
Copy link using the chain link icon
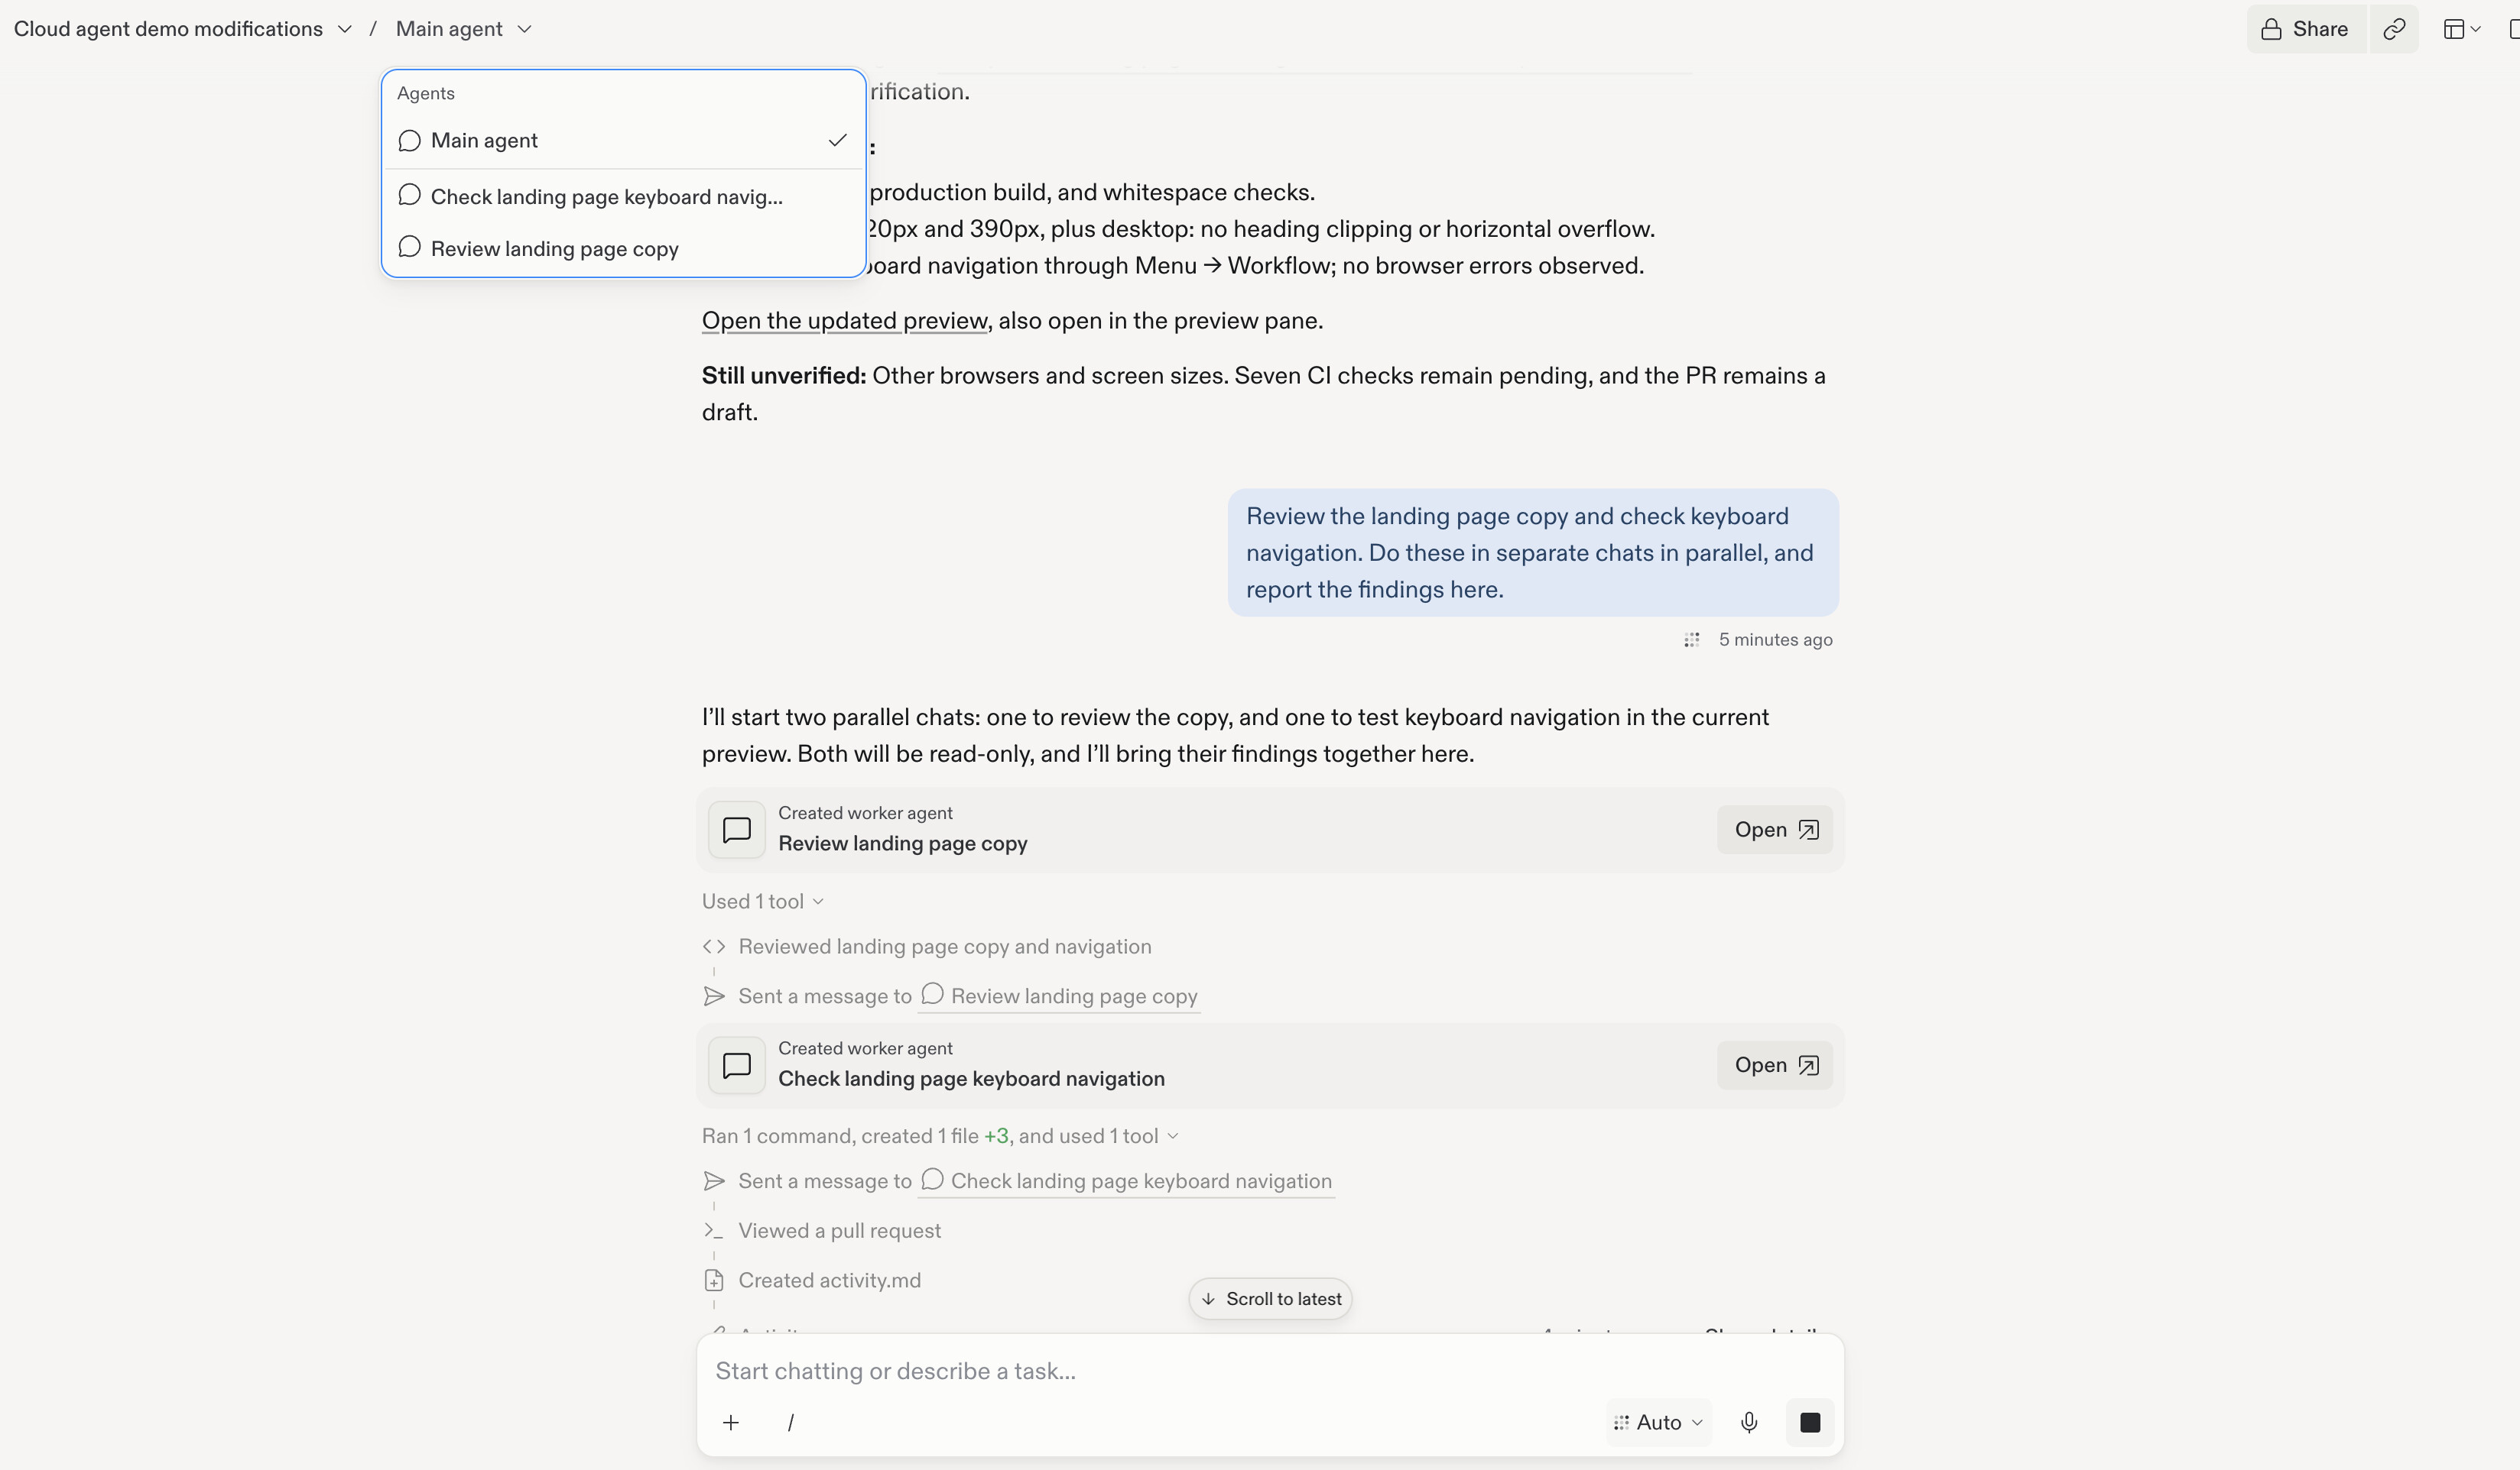[x=2394, y=29]
